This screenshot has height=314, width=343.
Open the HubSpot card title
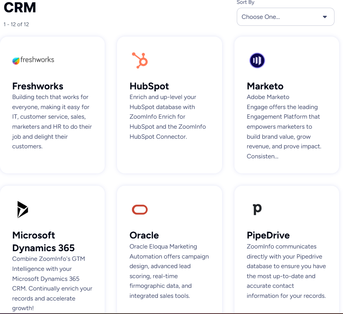[x=149, y=86]
